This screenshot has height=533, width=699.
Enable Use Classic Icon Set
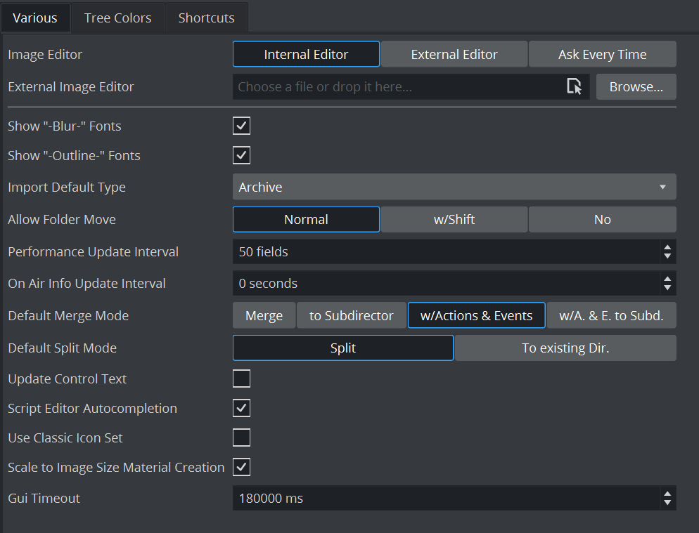(241, 438)
